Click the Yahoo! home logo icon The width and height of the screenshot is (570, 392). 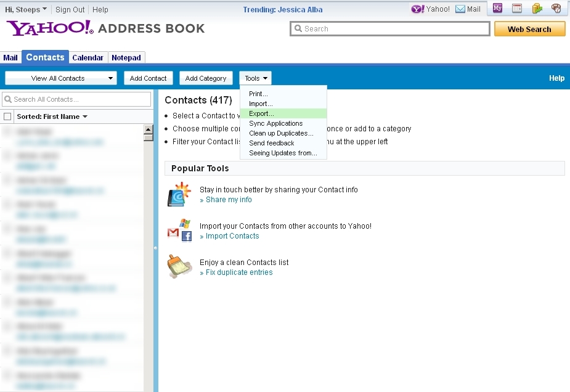(418, 9)
